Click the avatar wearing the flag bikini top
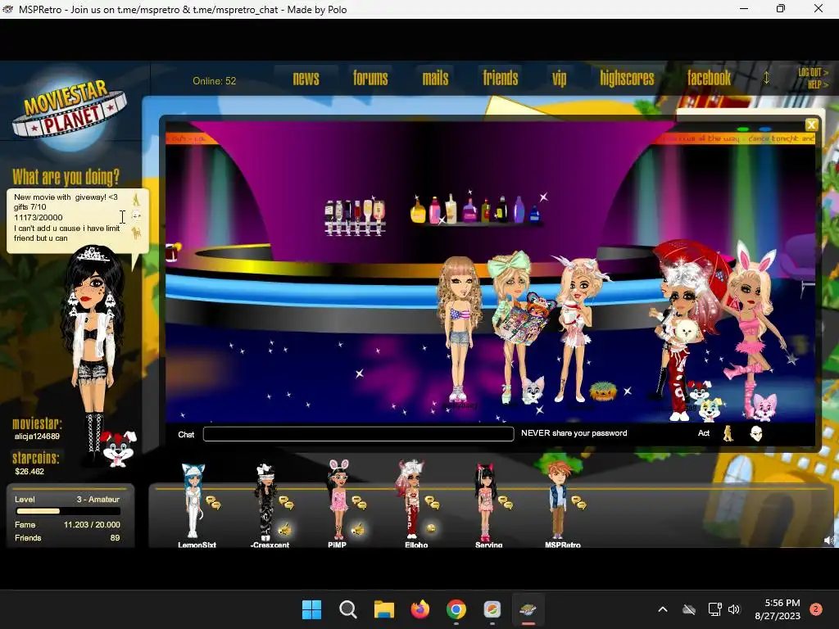This screenshot has height=629, width=839. pyautogui.click(x=460, y=329)
